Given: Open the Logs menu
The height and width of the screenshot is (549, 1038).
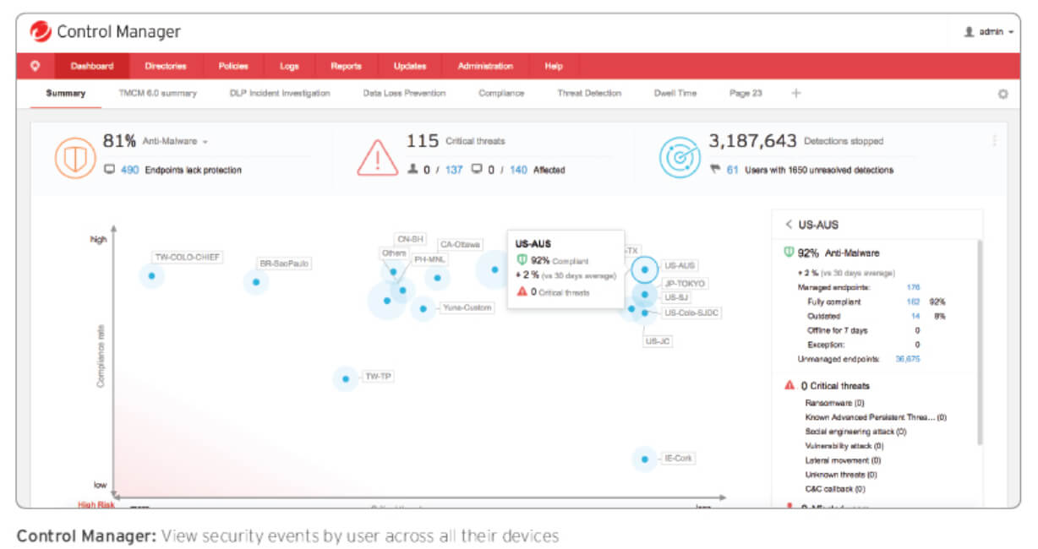Looking at the screenshot, I should click(x=289, y=66).
